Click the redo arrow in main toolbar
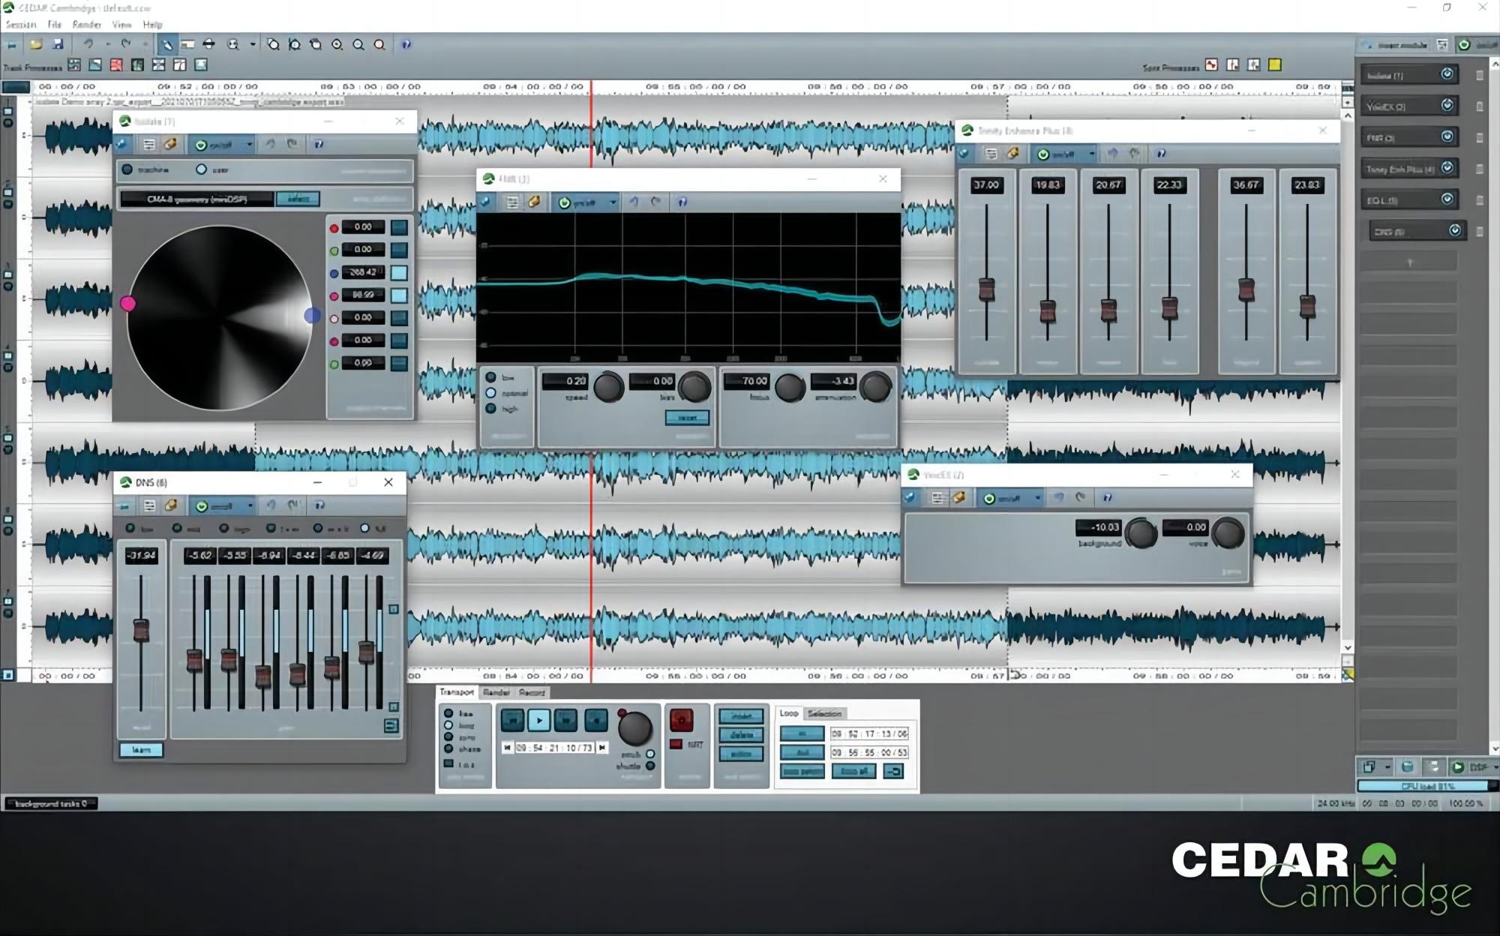This screenshot has height=936, width=1500. pos(125,44)
